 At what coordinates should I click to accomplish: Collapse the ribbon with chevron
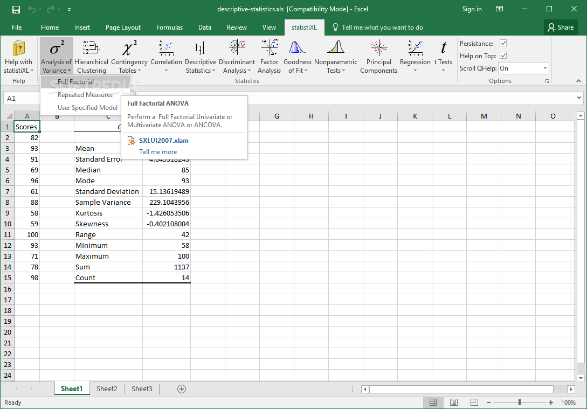(x=578, y=81)
